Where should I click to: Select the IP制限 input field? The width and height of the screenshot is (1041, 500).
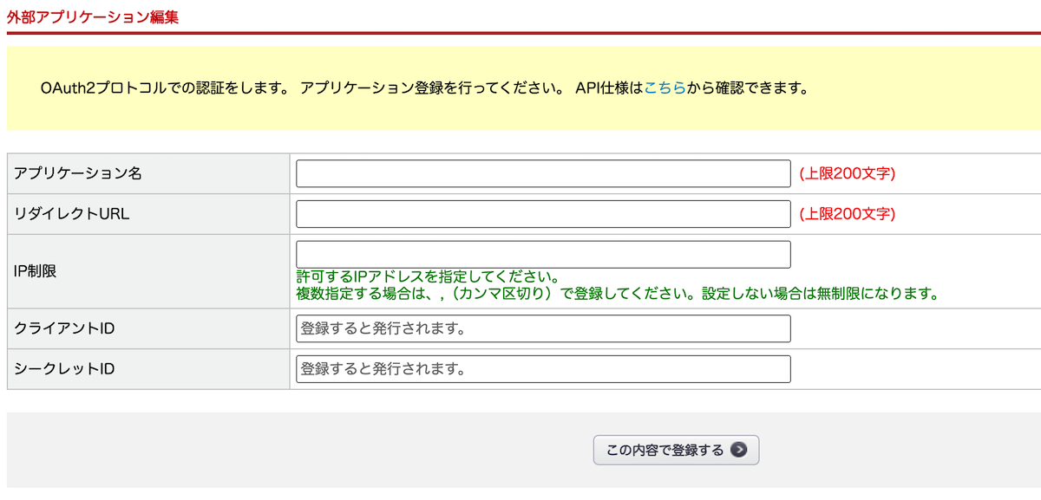[543, 254]
